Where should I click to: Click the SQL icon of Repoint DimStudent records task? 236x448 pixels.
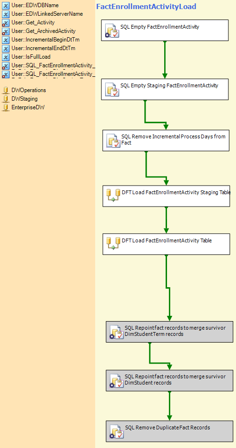pyautogui.click(x=117, y=381)
